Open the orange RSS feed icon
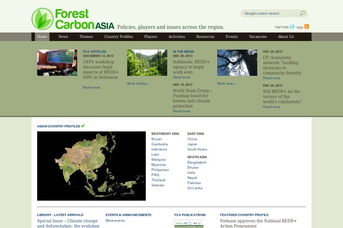This screenshot has height=228, width=343. point(306,27)
